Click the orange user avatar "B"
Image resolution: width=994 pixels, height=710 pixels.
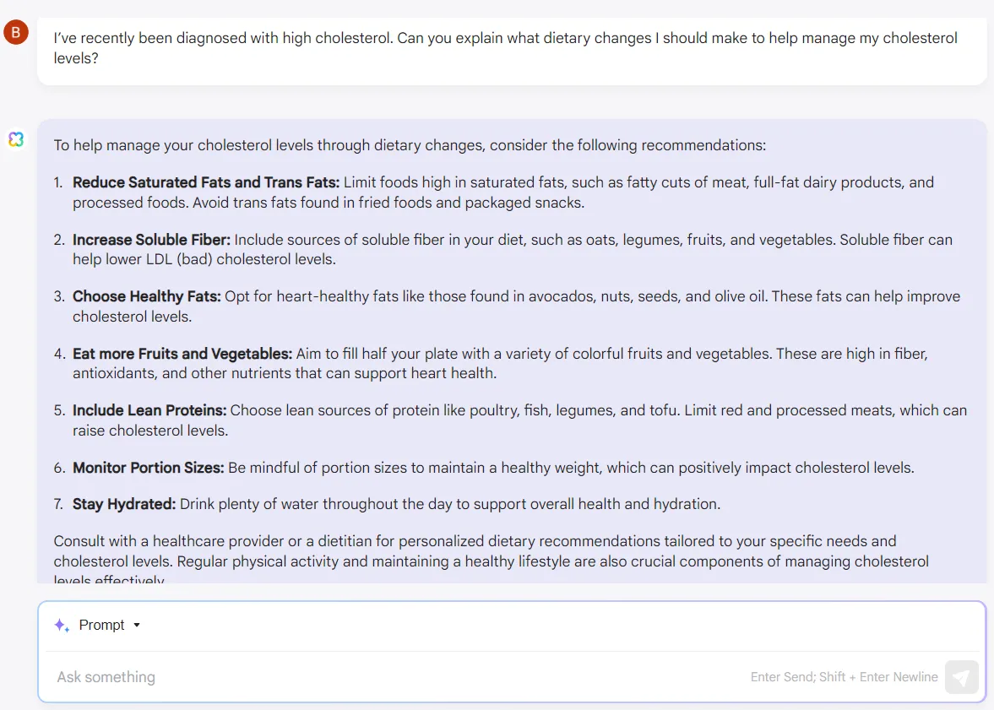coord(16,32)
